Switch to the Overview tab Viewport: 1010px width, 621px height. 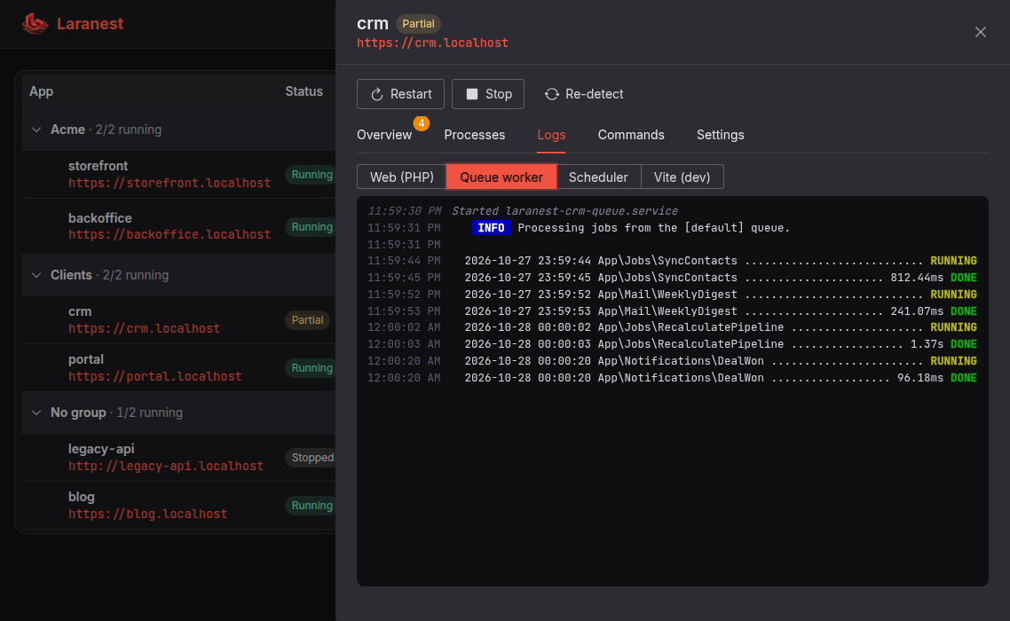384,135
